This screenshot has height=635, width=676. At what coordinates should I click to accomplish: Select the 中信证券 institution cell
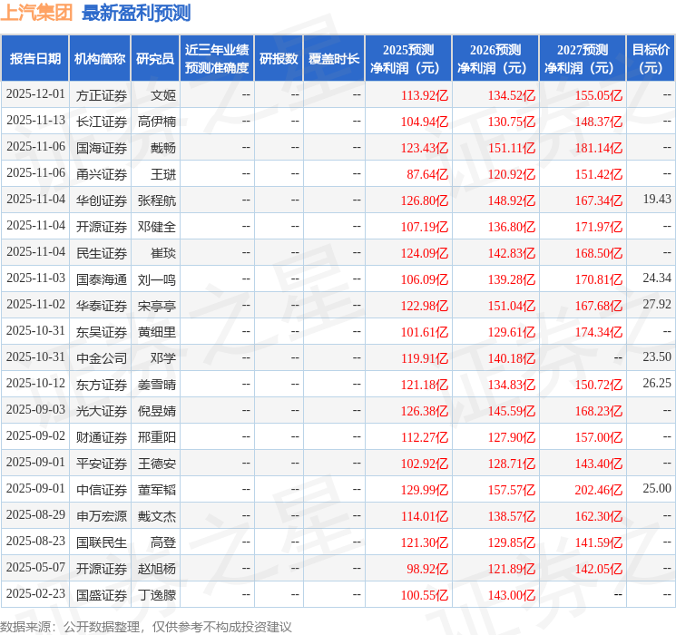(102, 490)
